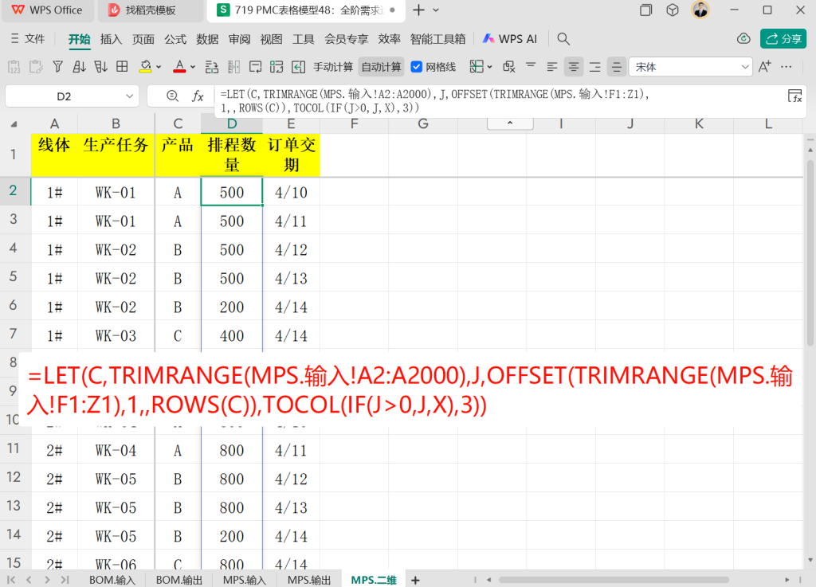Click the text-to-columns split icon

tap(233, 67)
